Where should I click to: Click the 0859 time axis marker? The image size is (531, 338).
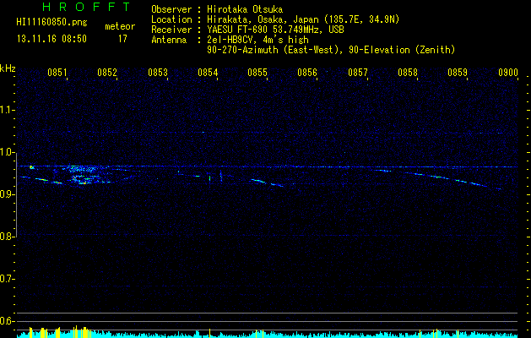[x=458, y=73]
